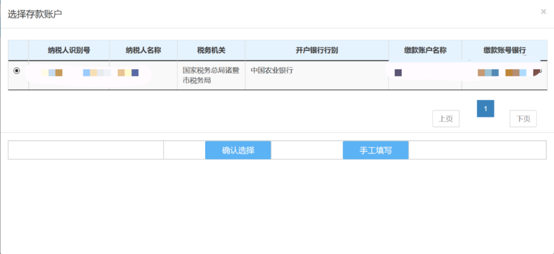
Task: Click the 开户银行行别 column header
Action: pyautogui.click(x=316, y=50)
